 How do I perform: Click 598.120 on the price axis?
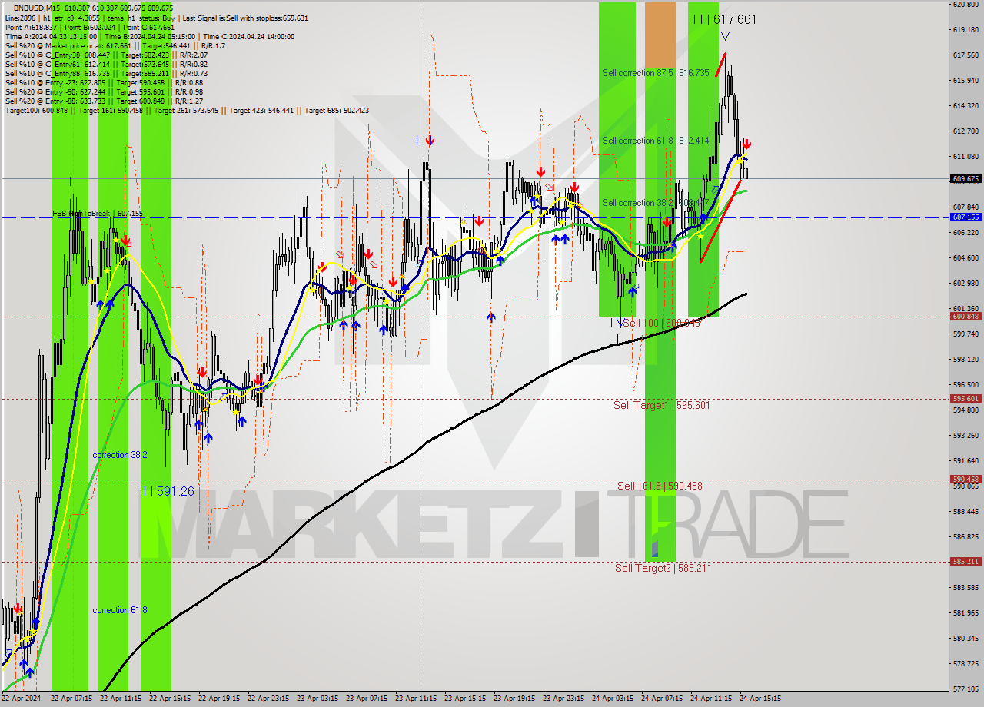point(966,359)
